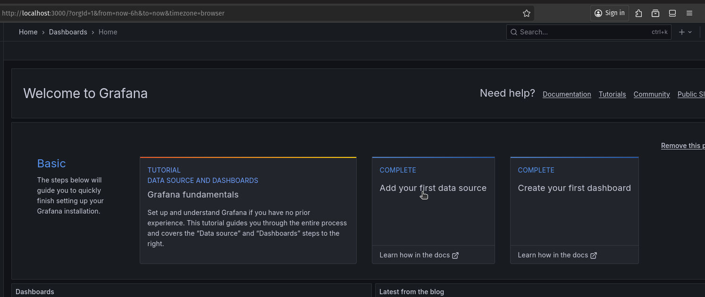The height and width of the screenshot is (297, 705).
Task: Click the external link icon in dashboard card
Action: pyautogui.click(x=594, y=255)
